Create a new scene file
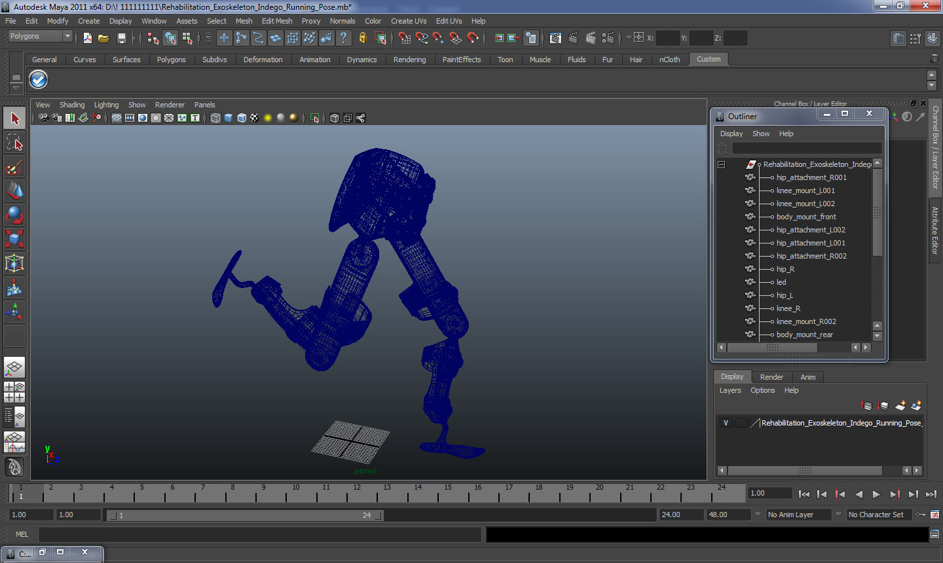The image size is (943, 563). click(x=87, y=38)
